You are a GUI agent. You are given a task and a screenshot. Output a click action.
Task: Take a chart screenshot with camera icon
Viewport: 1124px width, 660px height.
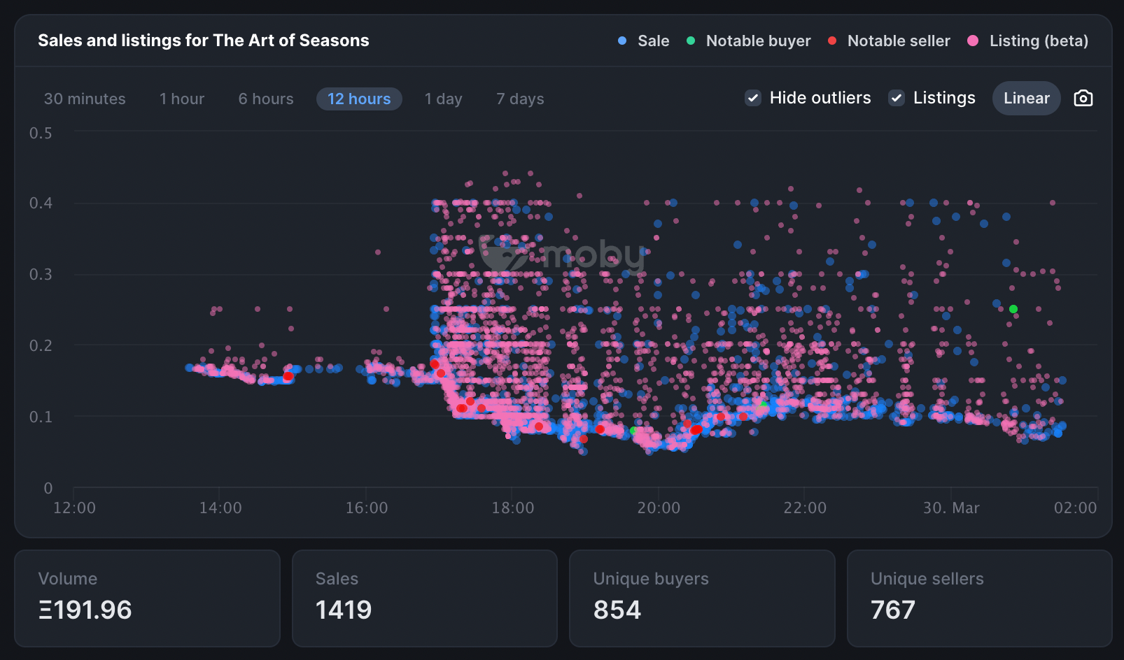1083,98
